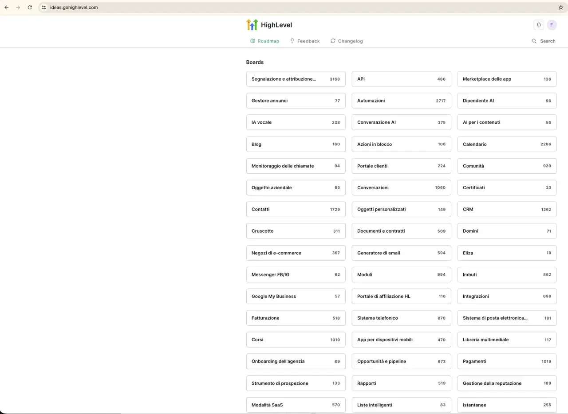Open the Conversazione AI board

[x=401, y=122]
